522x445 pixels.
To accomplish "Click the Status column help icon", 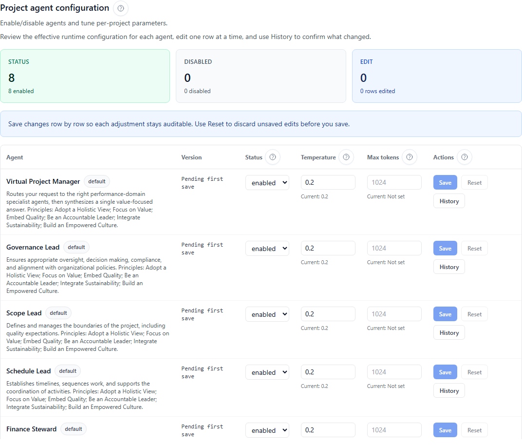I will coord(273,157).
